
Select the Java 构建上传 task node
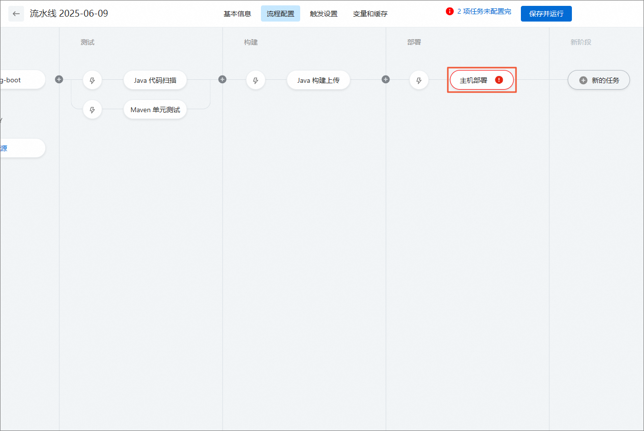[318, 80]
